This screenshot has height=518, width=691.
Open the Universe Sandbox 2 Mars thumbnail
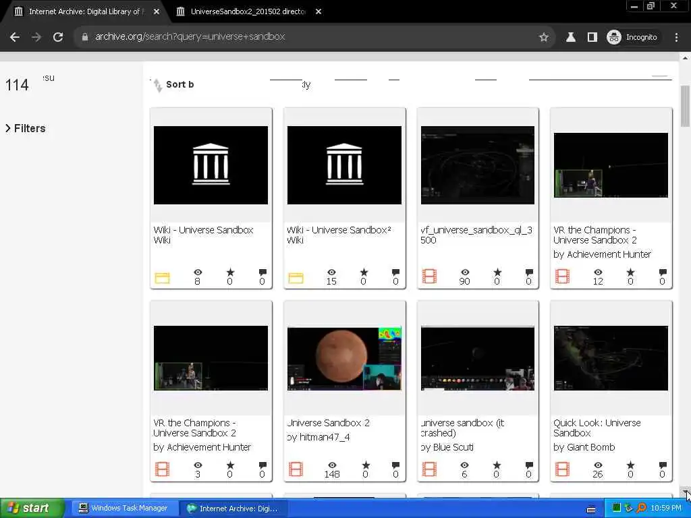[344, 358]
